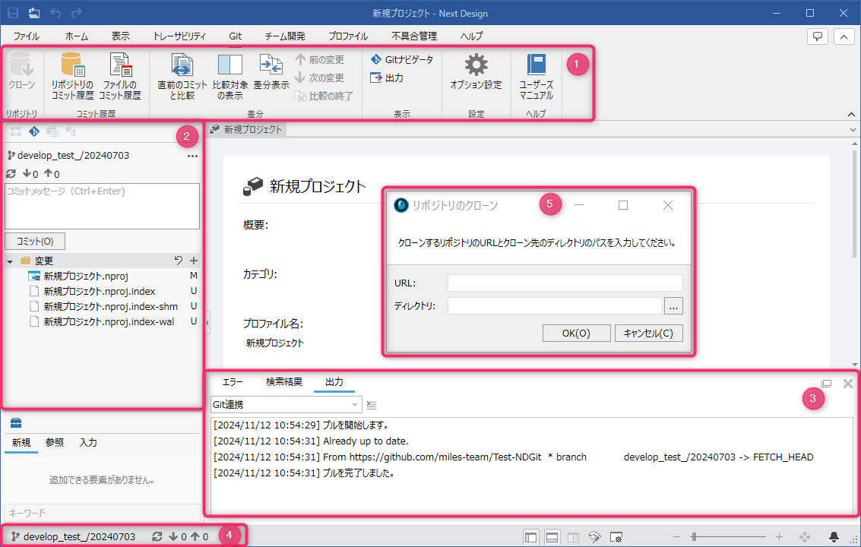Switch to the エラー tab
Viewport: 861px width, 547px height.
click(x=233, y=381)
